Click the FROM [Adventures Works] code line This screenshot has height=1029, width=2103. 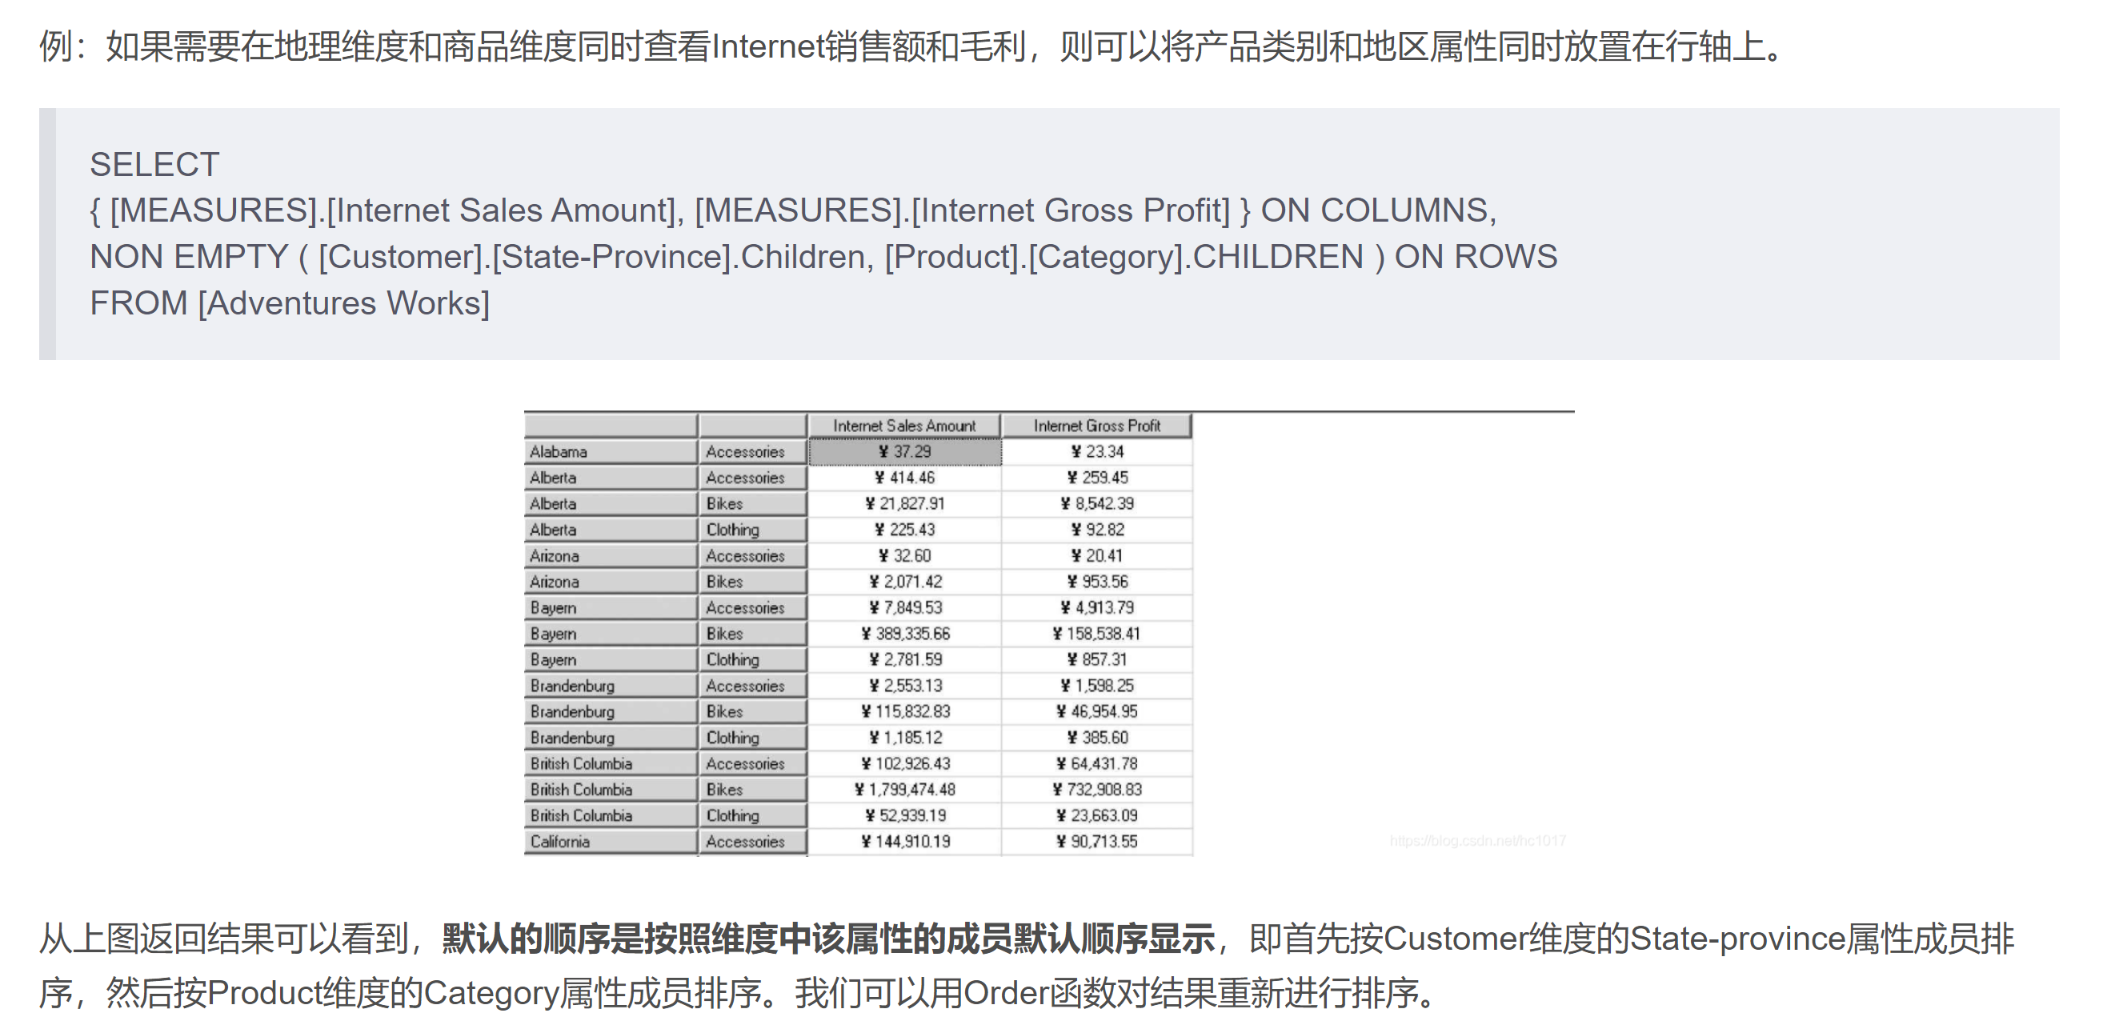click(x=289, y=303)
